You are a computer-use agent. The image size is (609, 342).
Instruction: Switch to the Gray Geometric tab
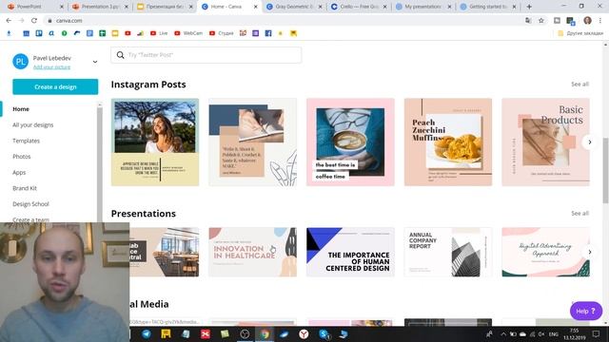point(293,7)
